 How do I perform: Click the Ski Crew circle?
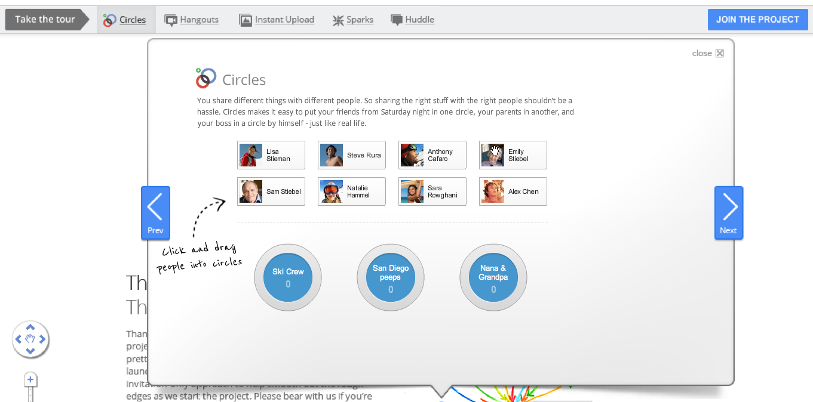coord(288,277)
